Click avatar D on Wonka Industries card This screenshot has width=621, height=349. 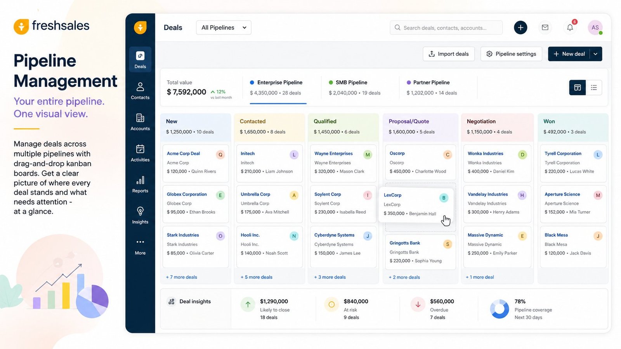pyautogui.click(x=522, y=155)
